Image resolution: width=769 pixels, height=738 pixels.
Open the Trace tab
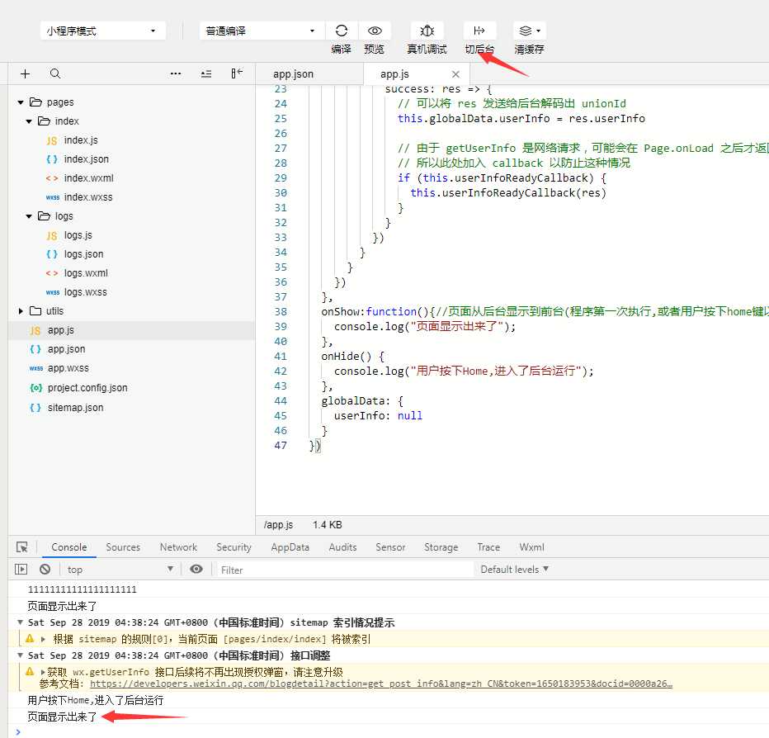[x=488, y=547]
